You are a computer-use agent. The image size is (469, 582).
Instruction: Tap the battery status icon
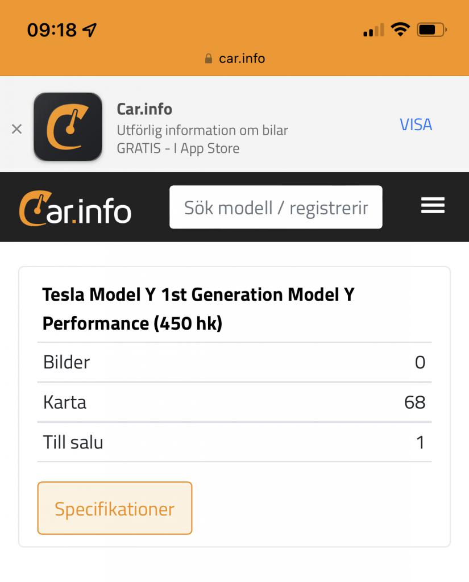(432, 30)
